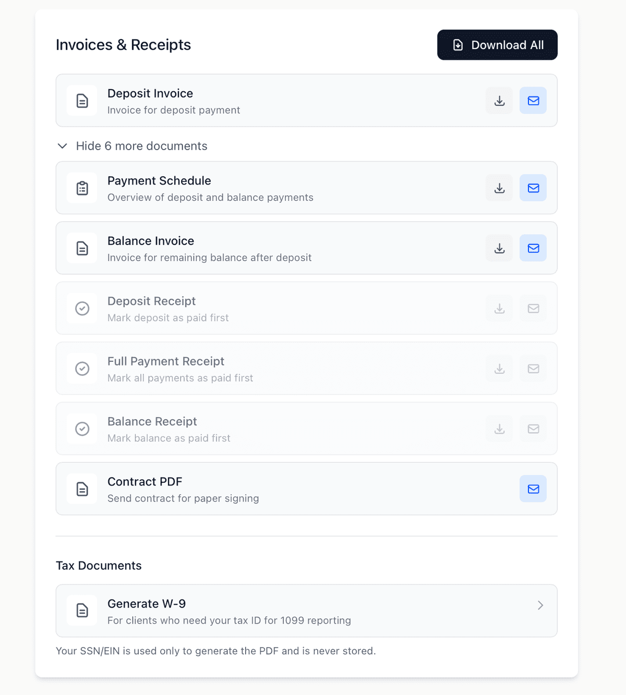The height and width of the screenshot is (695, 626).
Task: Open Generate W-9 via its right arrow
Action: pyautogui.click(x=540, y=605)
